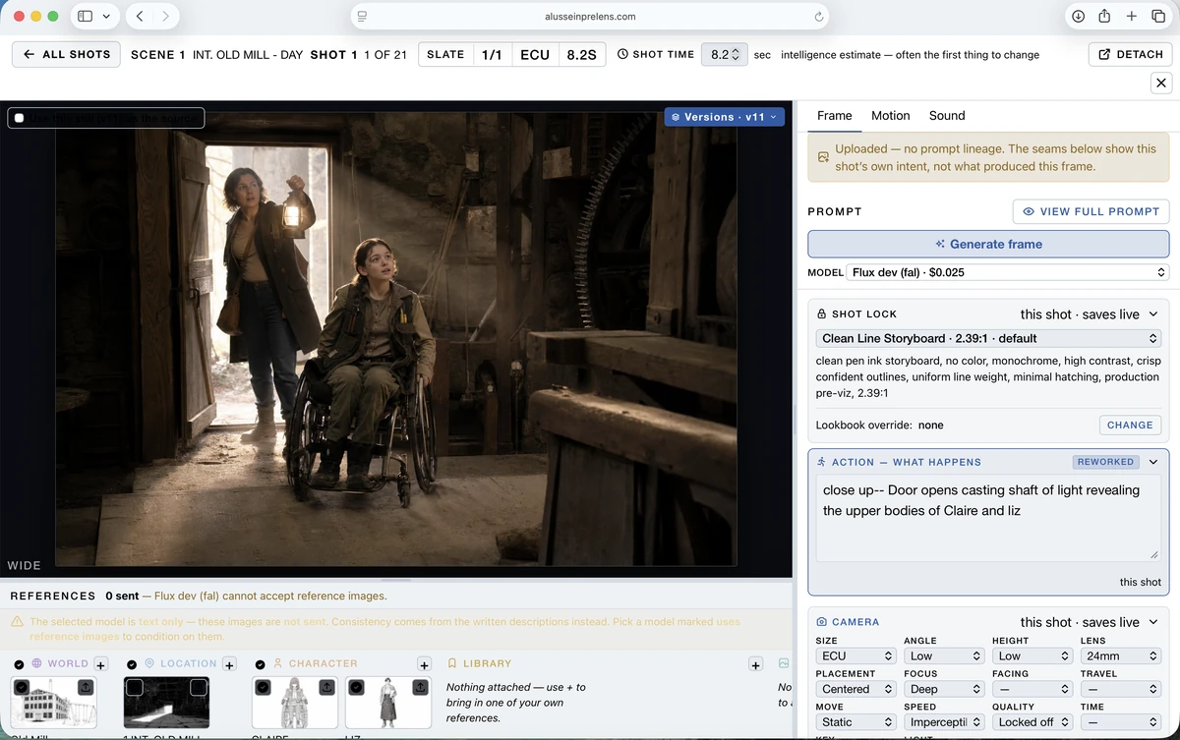Tick the 'use this shot as source' checkbox
The image size is (1180, 740).
(20, 119)
